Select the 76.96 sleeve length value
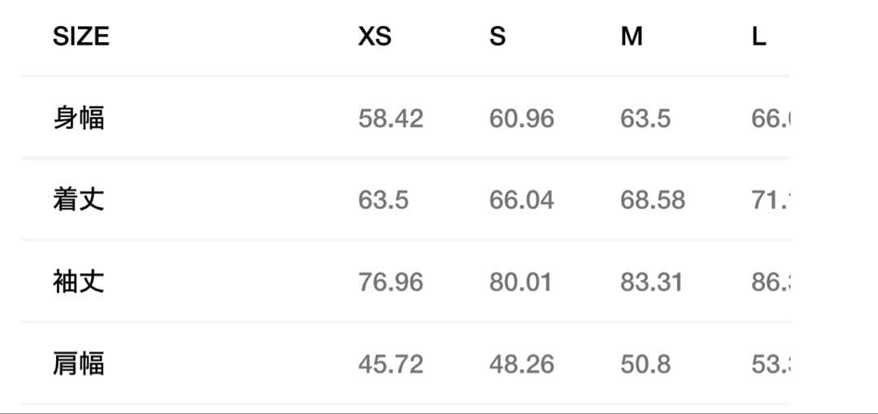Viewport: 878px width, 414px height. 391,282
